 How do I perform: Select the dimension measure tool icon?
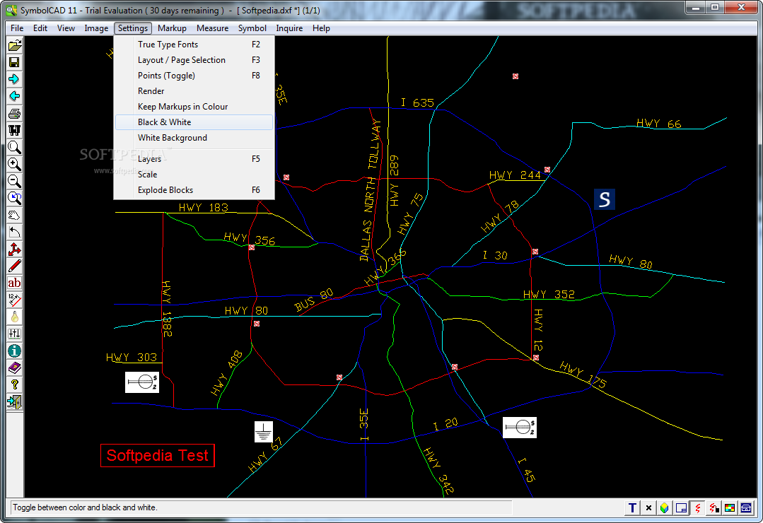[15, 300]
